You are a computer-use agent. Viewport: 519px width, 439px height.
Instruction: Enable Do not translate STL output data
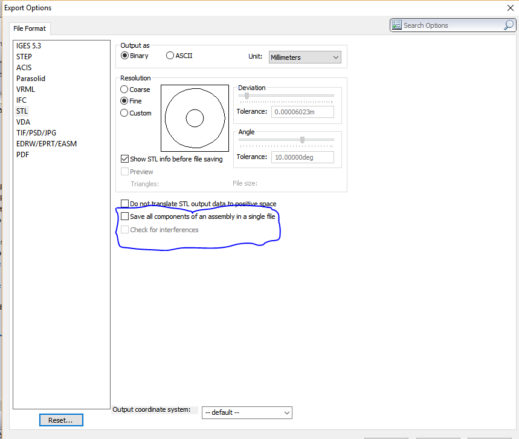125,204
